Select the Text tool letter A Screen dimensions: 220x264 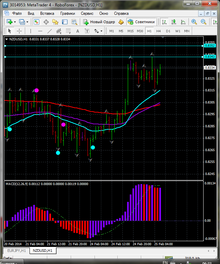[77, 31]
